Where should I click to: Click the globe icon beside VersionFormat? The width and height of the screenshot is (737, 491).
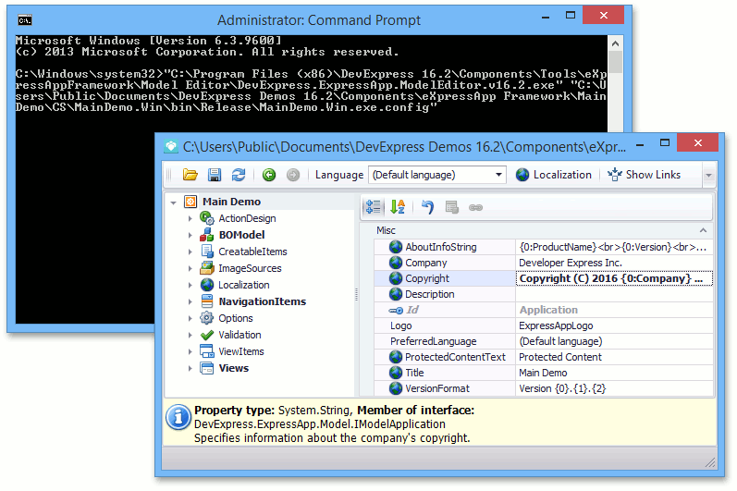[x=396, y=388]
